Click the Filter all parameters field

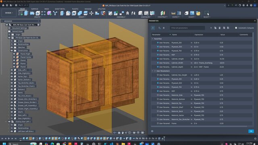(x=187, y=28)
